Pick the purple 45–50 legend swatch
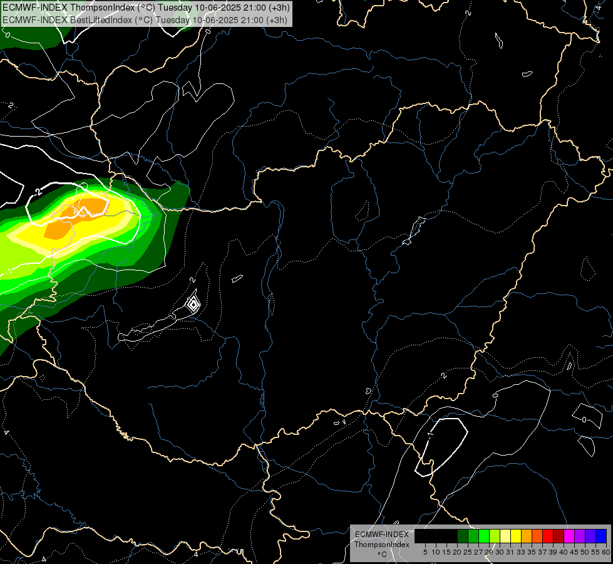The image size is (613, 564). tap(580, 536)
